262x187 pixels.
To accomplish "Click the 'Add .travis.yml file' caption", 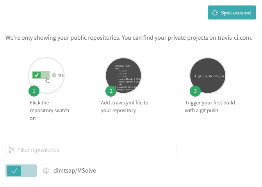I will click(125, 106).
